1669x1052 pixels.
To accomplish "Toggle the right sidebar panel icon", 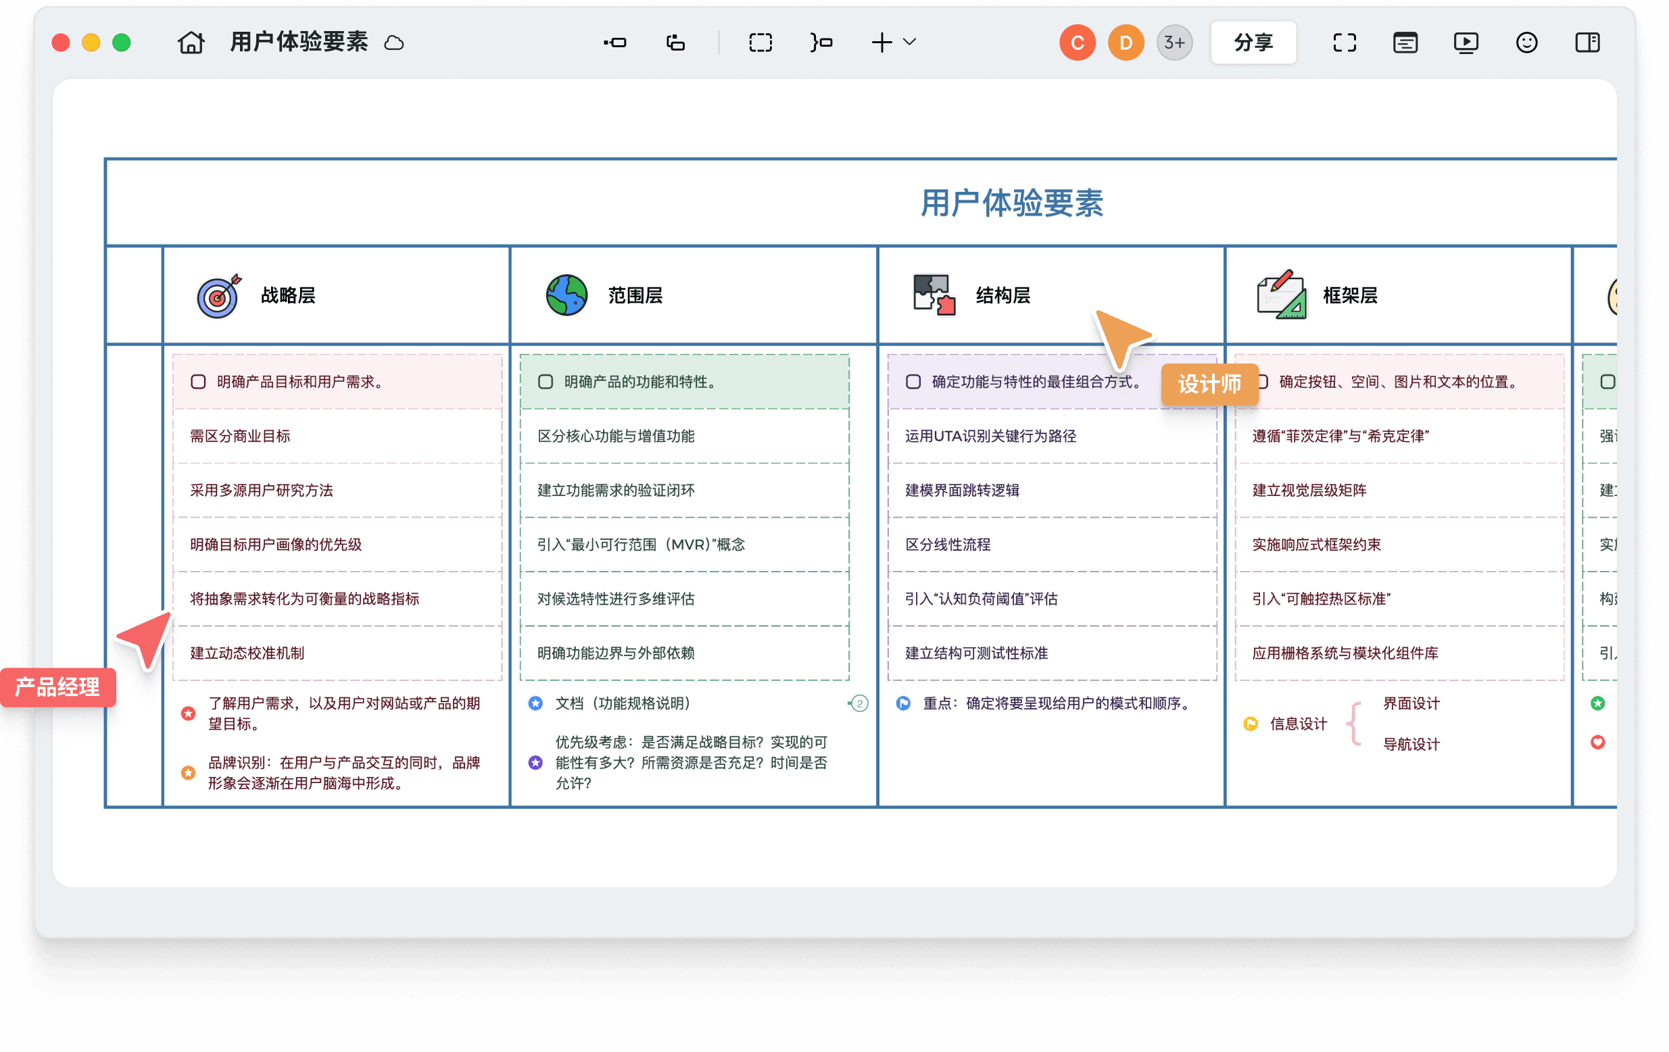I will click(1587, 43).
